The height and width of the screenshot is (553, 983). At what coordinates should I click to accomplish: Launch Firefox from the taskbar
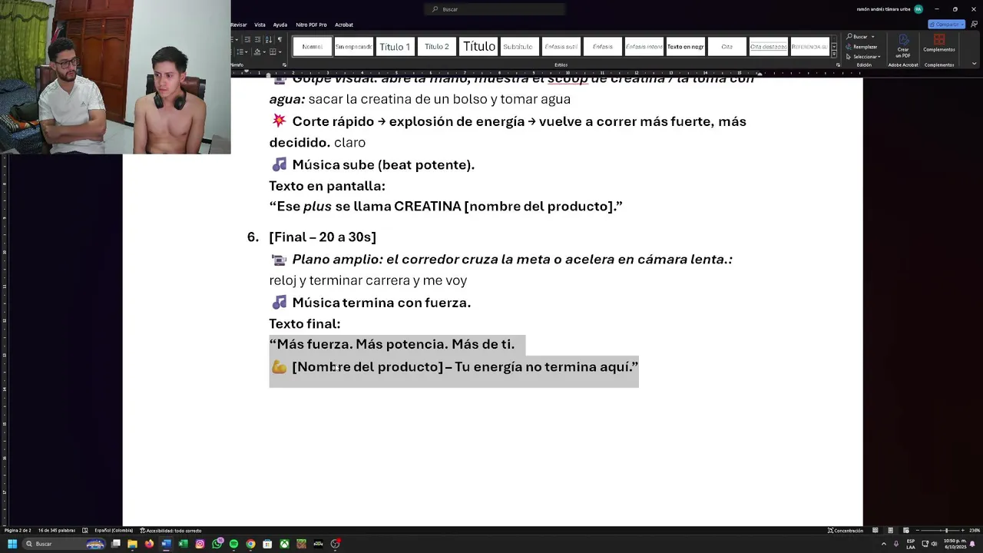(x=149, y=544)
